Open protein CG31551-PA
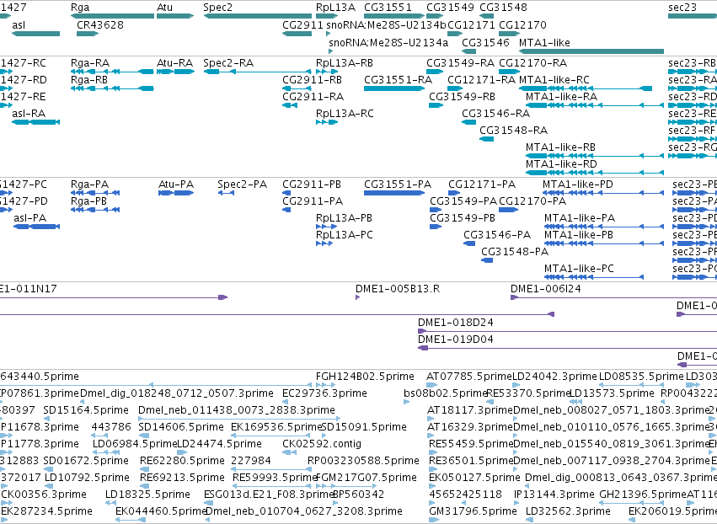717x524 pixels. (x=394, y=193)
